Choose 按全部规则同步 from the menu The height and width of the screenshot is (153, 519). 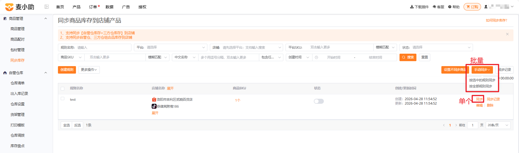coord(480,86)
